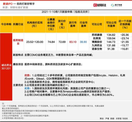Click the 近一个月股价涨跌幅 column header

[125, 24]
